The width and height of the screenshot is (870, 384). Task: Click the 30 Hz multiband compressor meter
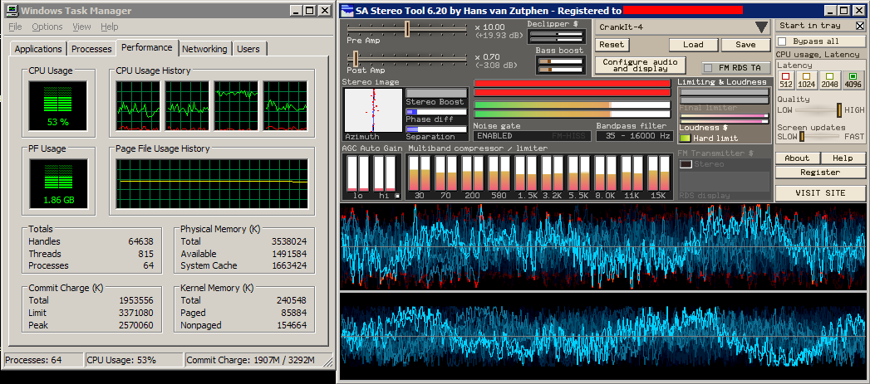pos(420,173)
